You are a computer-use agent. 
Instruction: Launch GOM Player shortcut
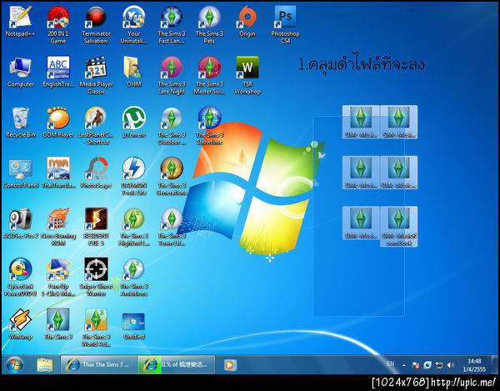click(x=58, y=123)
